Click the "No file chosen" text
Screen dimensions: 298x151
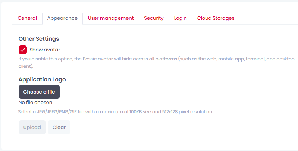coord(35,102)
